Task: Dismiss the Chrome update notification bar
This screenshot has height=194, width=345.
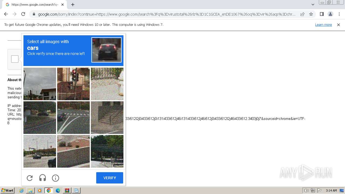Action: (339, 25)
